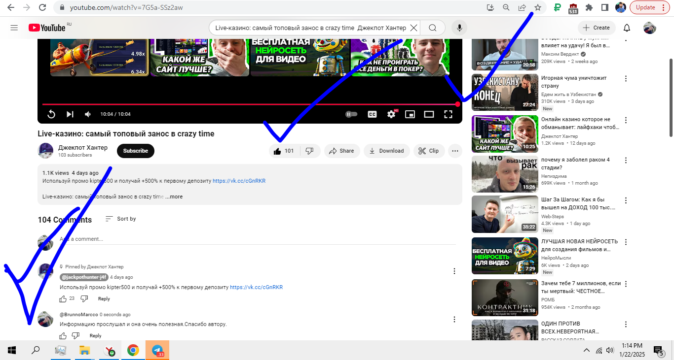Show hidden system tray icons
Image resolution: width=674 pixels, height=360 pixels.
click(586, 350)
